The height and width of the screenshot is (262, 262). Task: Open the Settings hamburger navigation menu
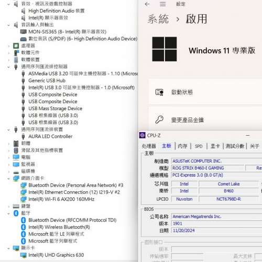tap(162, 4)
